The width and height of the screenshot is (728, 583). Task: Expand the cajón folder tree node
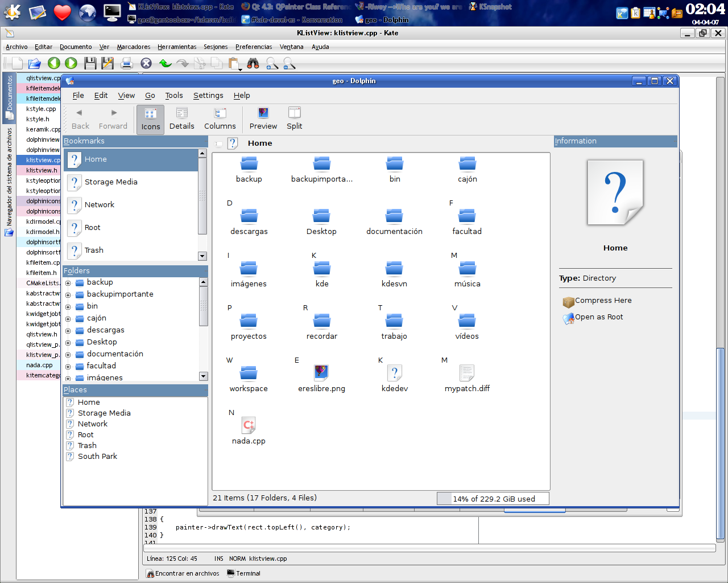click(x=68, y=319)
